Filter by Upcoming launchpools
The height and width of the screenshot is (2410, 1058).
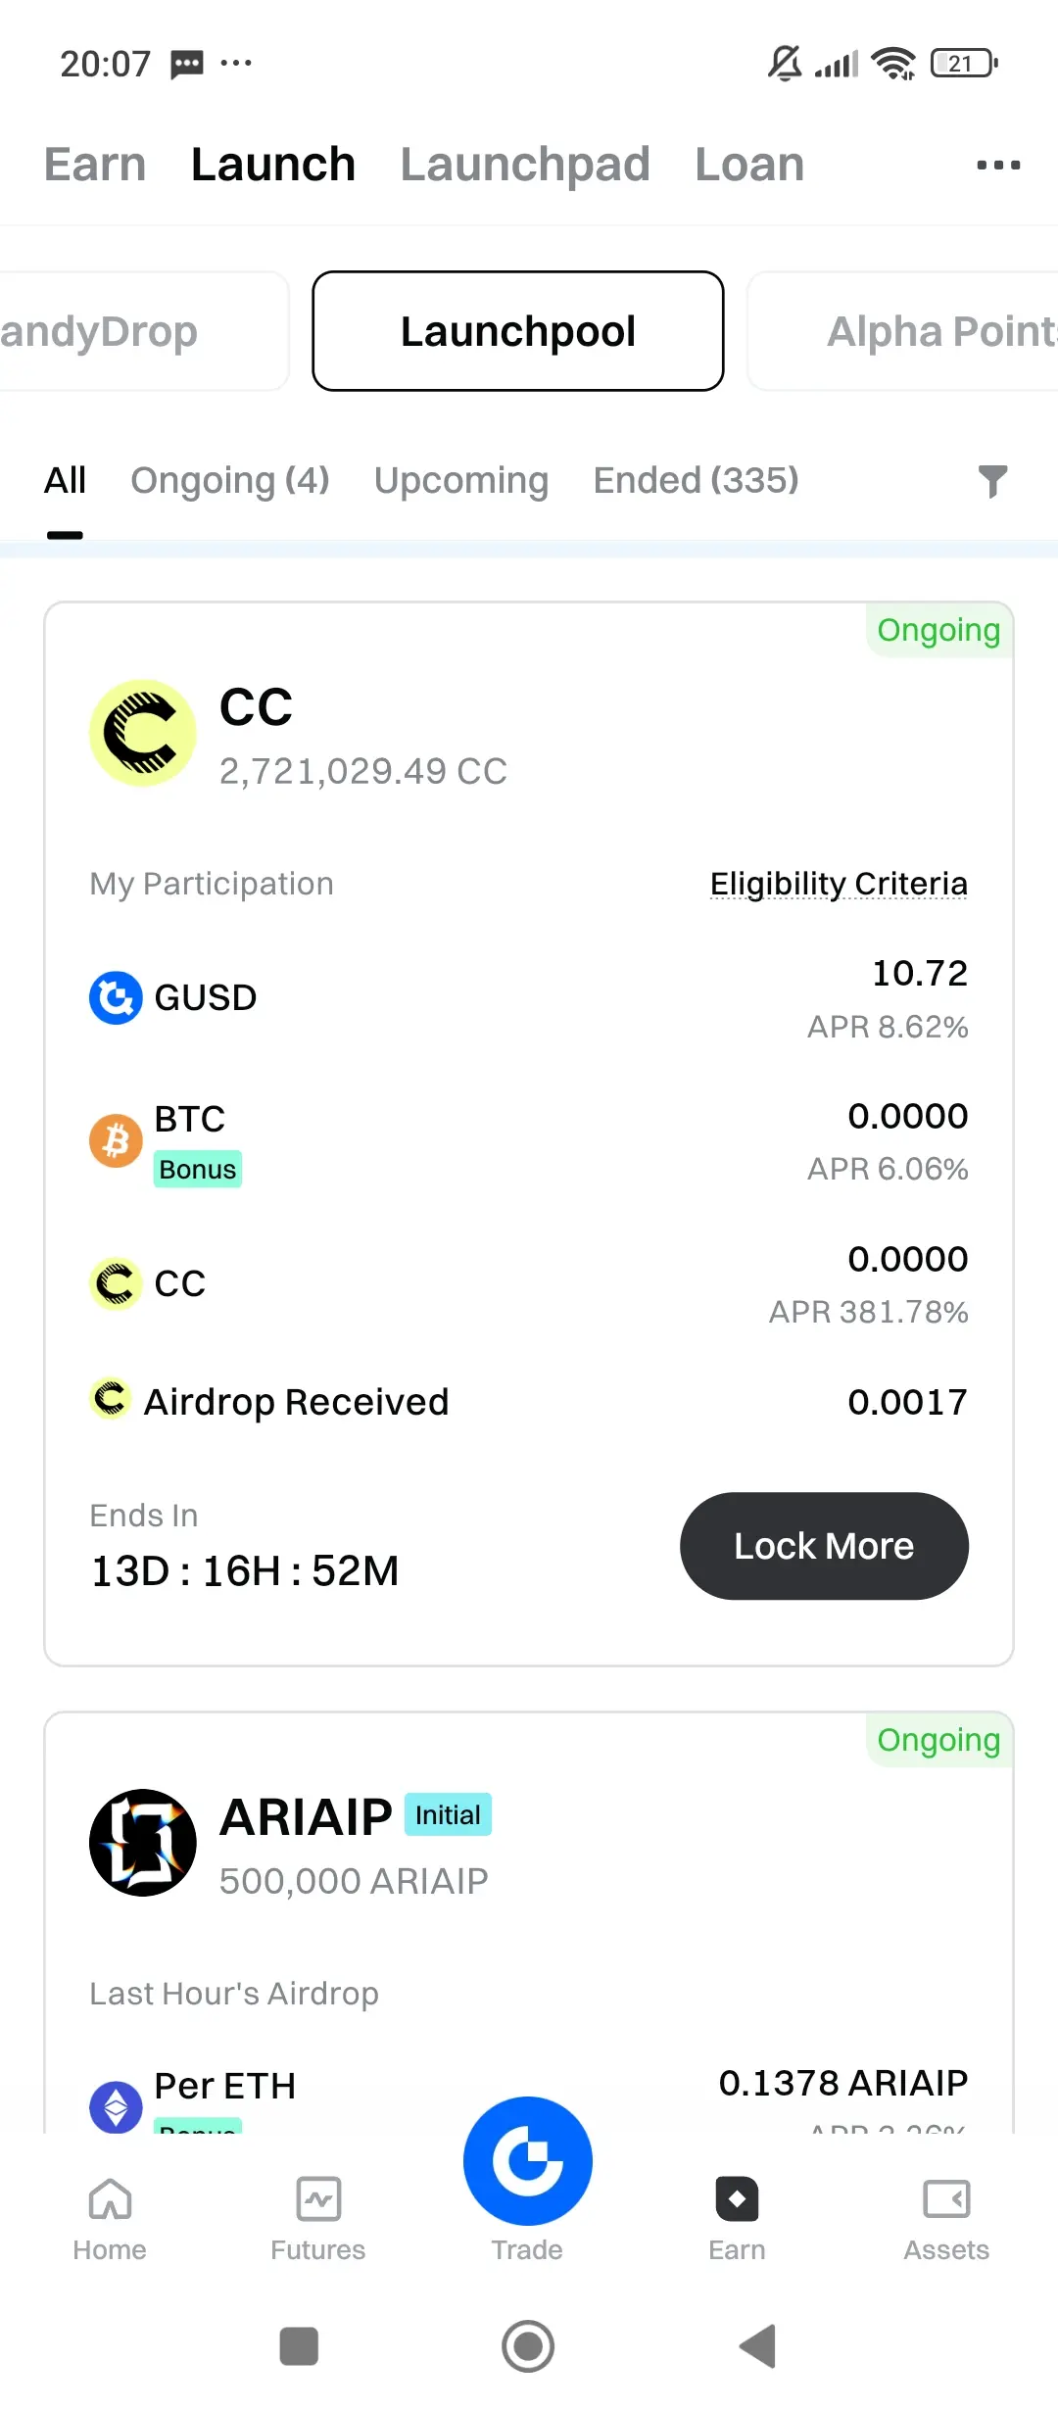(461, 481)
